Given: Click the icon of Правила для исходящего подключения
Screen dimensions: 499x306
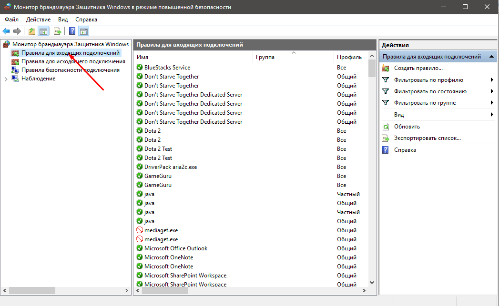Looking at the screenshot, I should (x=15, y=61).
